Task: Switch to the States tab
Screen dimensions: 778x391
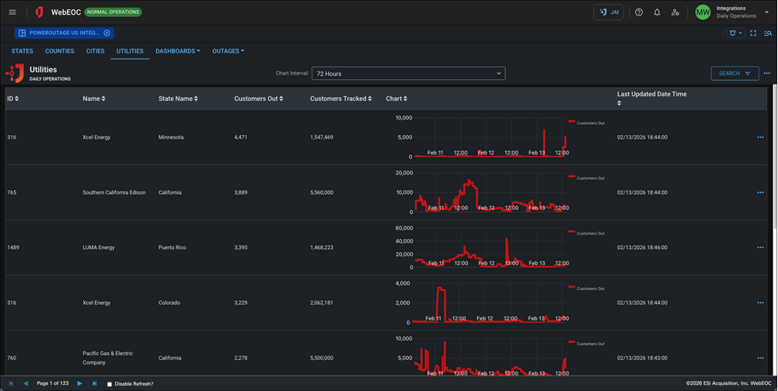Action: tap(23, 51)
